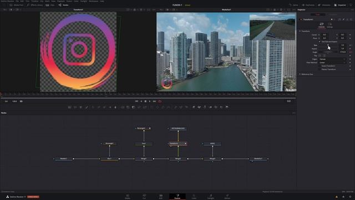Add a pEmitter particle node from the toolbar
This screenshot has height=200, width=355.
(x=175, y=107)
